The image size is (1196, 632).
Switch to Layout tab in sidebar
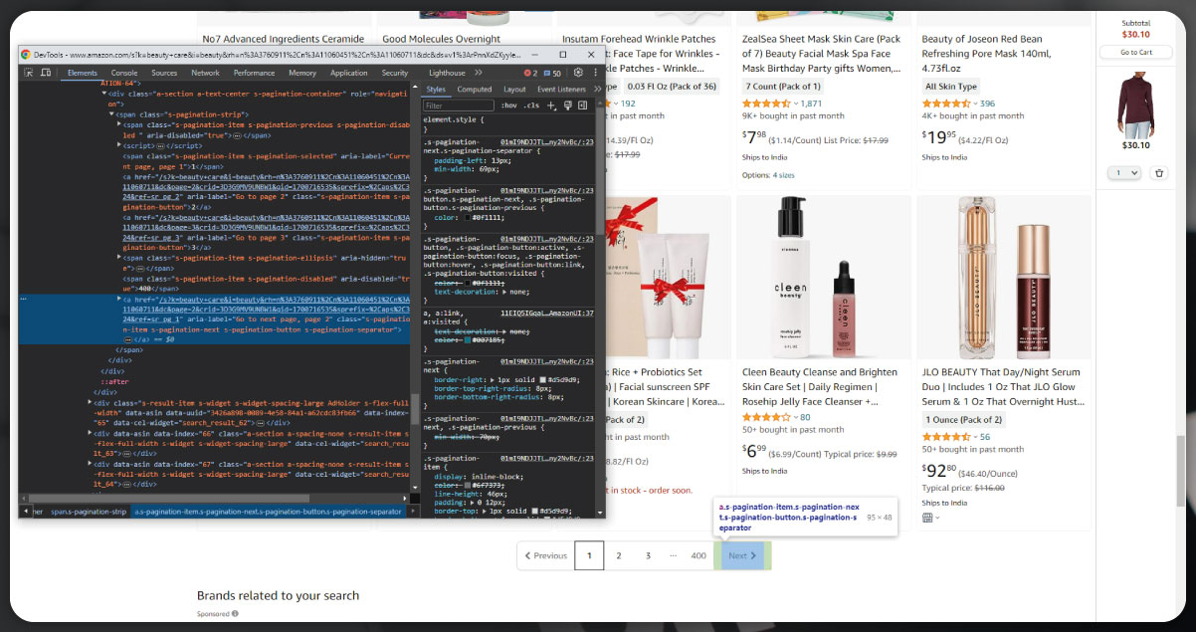pyautogui.click(x=515, y=90)
